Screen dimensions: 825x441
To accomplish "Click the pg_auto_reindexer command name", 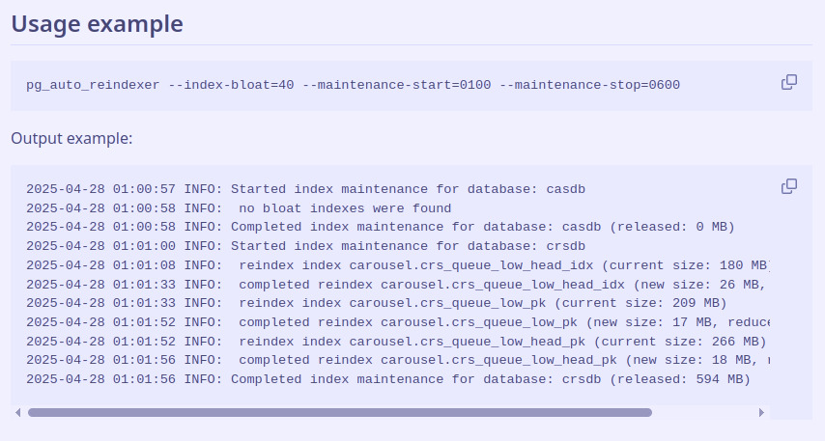I will tap(93, 85).
